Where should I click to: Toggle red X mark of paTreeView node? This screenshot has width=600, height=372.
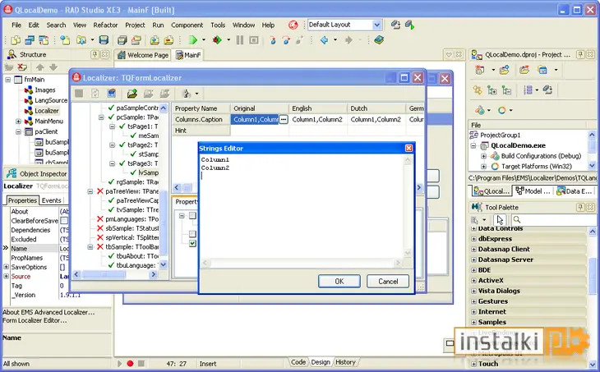click(100, 191)
